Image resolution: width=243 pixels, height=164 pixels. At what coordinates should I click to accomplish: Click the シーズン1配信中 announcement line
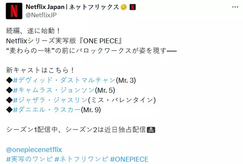pos(76,130)
